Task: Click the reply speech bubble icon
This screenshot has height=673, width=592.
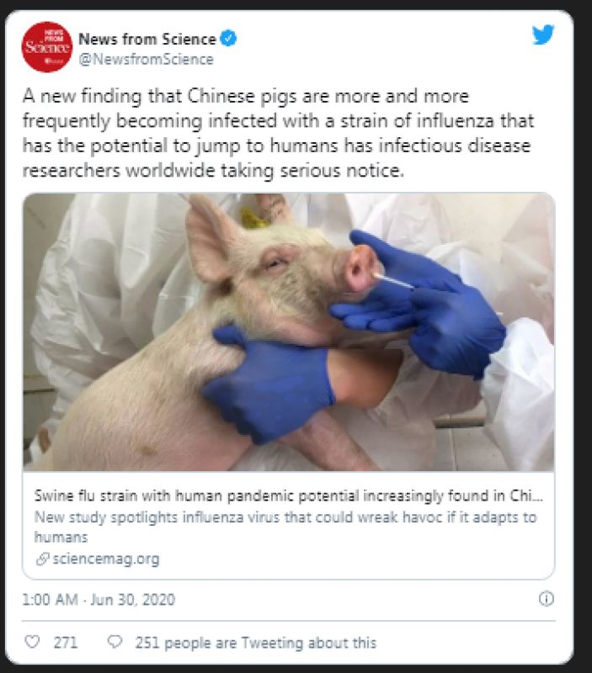Action: point(115,642)
